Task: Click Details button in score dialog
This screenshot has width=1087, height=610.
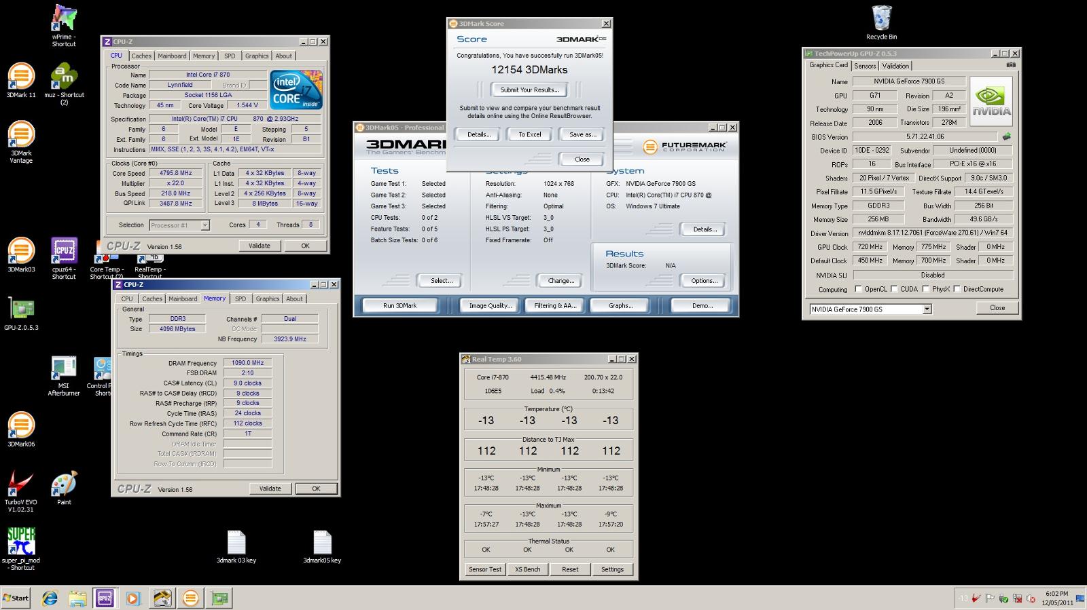Action: coord(479,134)
